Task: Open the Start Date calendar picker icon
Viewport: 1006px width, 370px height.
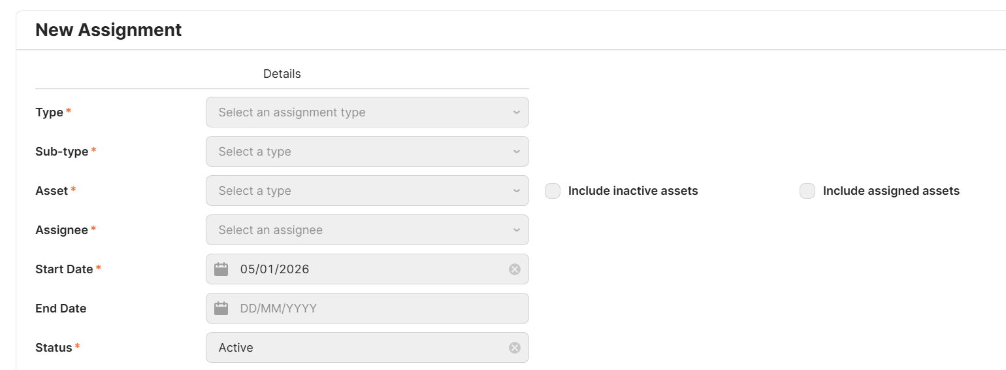Action: point(221,269)
